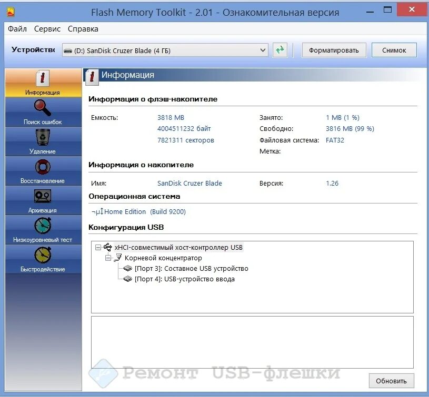Open the Восстановление lifebuoy tool
The width and height of the screenshot is (429, 397).
tap(43, 171)
